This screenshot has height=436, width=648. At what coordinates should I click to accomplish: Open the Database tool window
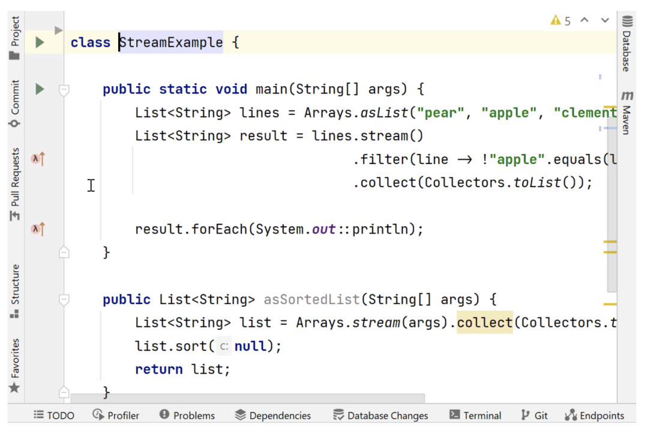(x=626, y=44)
